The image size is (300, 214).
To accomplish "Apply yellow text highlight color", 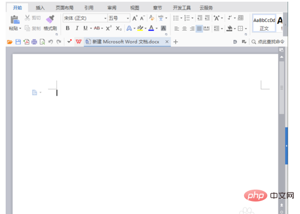I will point(140,28).
